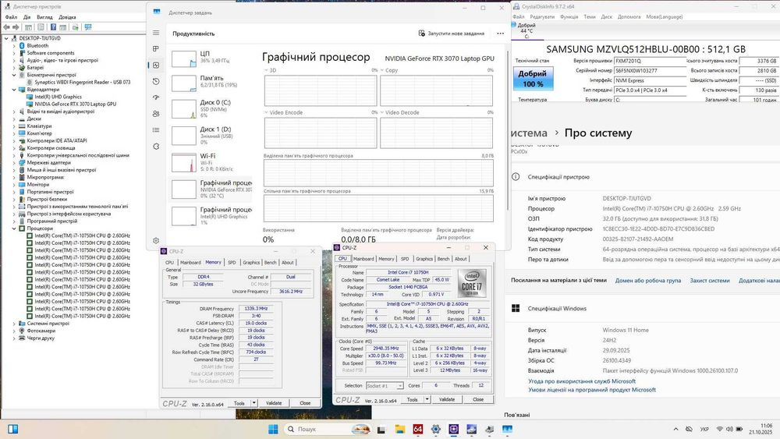Image resolution: width=780 pixels, height=439 pixels.
Task: Switch to Mainboard tab in CPU-Z CPU window
Action: tap(363, 259)
